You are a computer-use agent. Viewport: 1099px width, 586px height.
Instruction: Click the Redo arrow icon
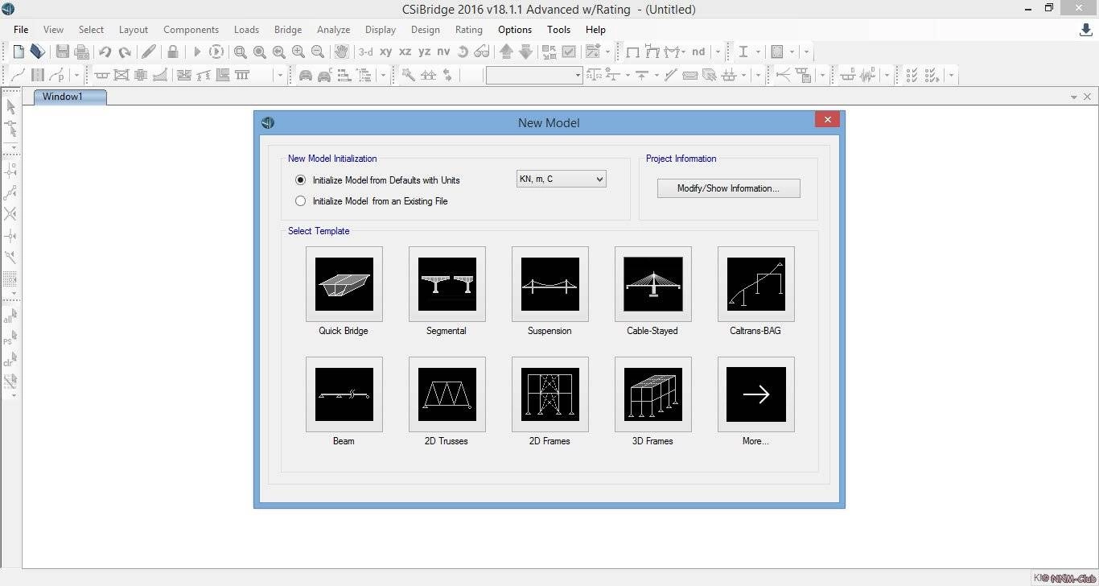(x=125, y=52)
